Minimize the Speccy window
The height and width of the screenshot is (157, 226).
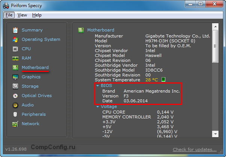pyautogui.click(x=190, y=4)
